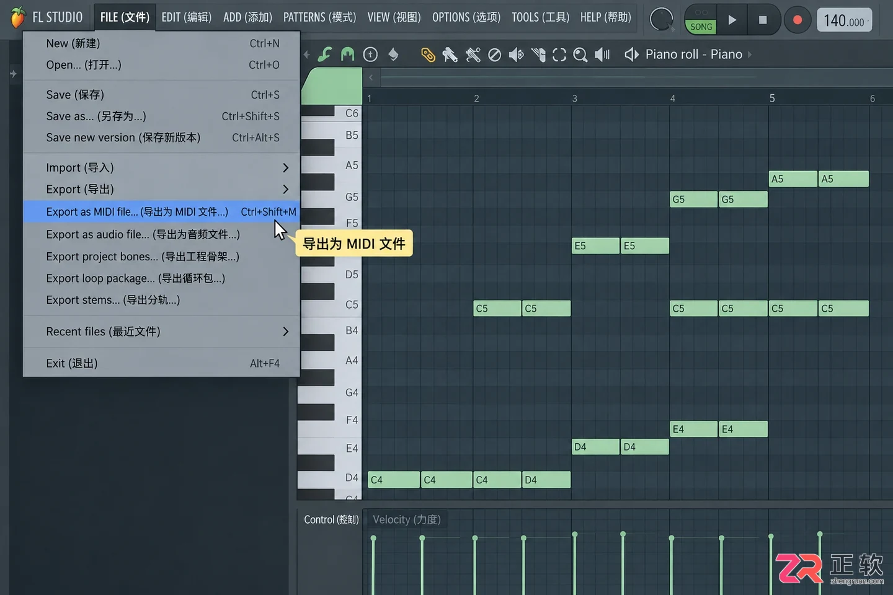The width and height of the screenshot is (893, 595).
Task: Choose Export as audio file menu entry
Action: pyautogui.click(x=161, y=234)
